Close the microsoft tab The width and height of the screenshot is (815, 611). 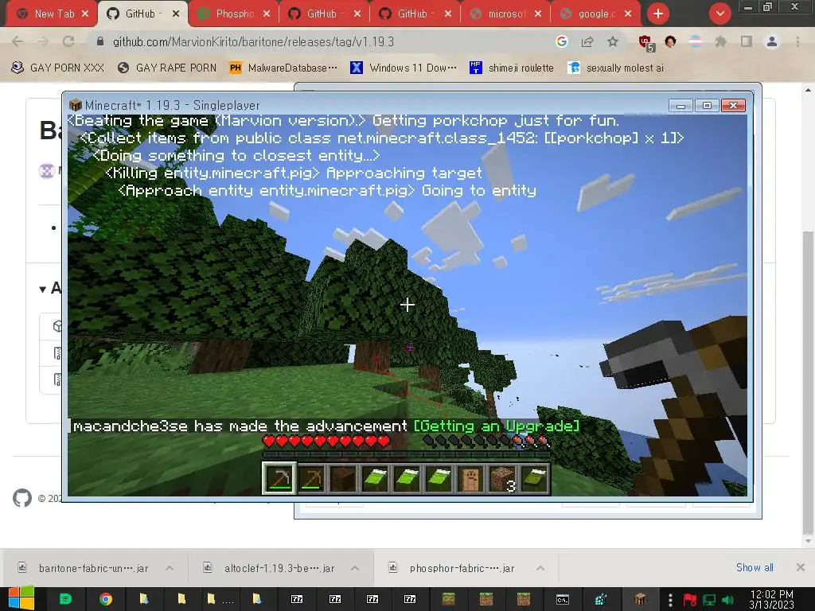point(538,14)
